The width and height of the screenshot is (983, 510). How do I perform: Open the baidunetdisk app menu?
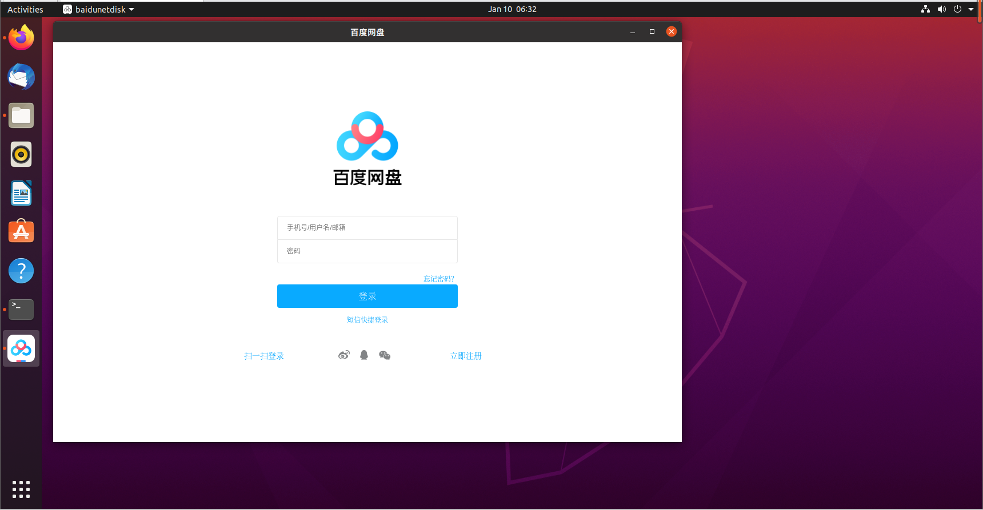click(x=98, y=9)
